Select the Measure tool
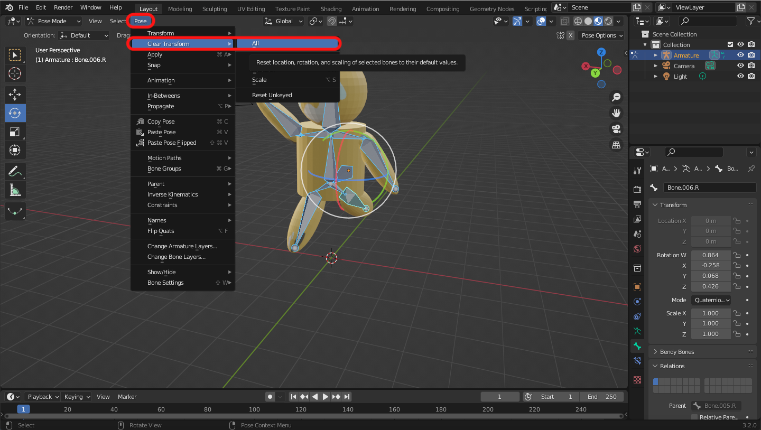This screenshot has height=430, width=761. (x=15, y=190)
